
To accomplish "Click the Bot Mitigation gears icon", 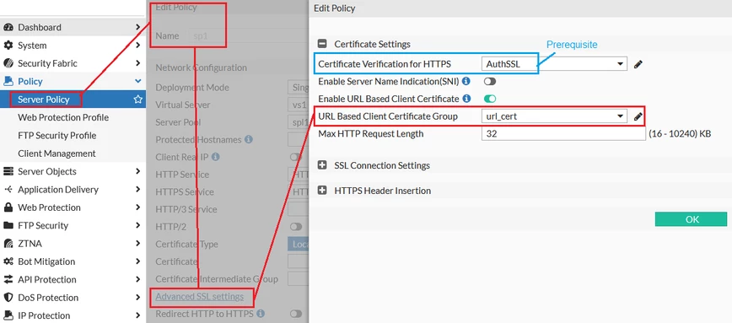I will [8, 261].
